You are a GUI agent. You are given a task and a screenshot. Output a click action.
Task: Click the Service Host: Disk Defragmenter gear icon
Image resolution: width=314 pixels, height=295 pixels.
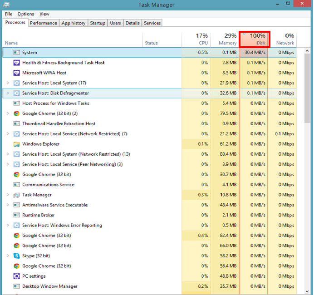(16, 93)
